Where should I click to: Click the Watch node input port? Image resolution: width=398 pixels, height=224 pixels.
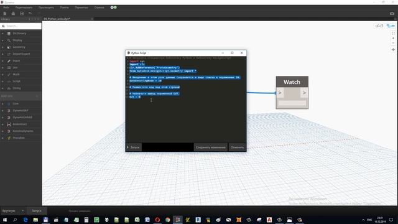coord(280,93)
